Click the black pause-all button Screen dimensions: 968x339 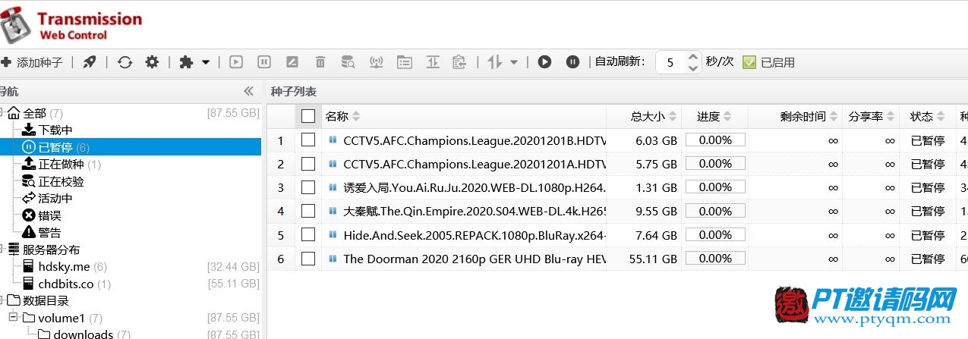click(x=573, y=62)
